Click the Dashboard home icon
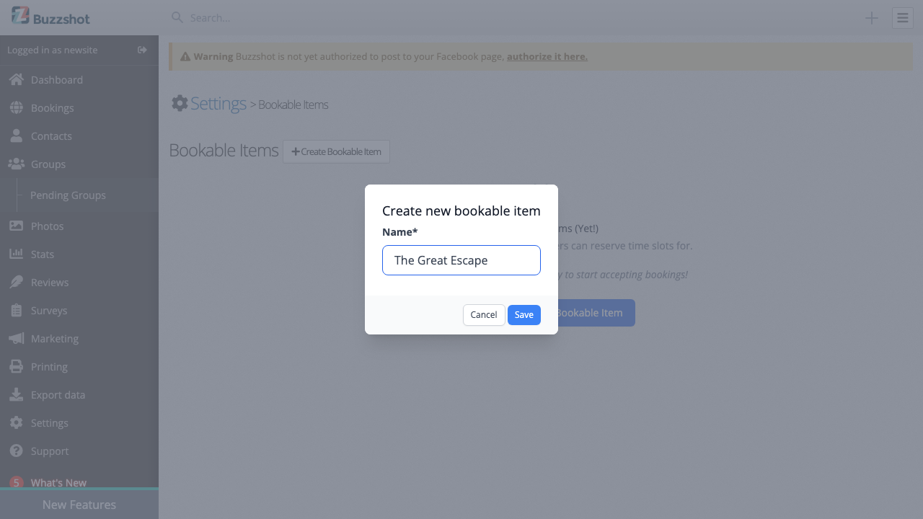 click(16, 79)
